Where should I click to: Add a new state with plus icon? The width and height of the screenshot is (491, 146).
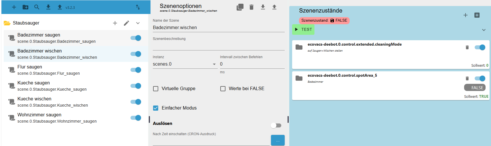pos(466,15)
